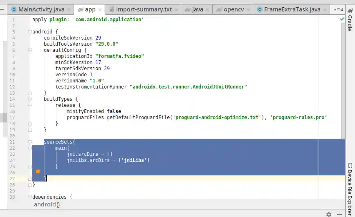Close the app gradle tab
This screenshot has height=217, width=355.
pos(101,9)
